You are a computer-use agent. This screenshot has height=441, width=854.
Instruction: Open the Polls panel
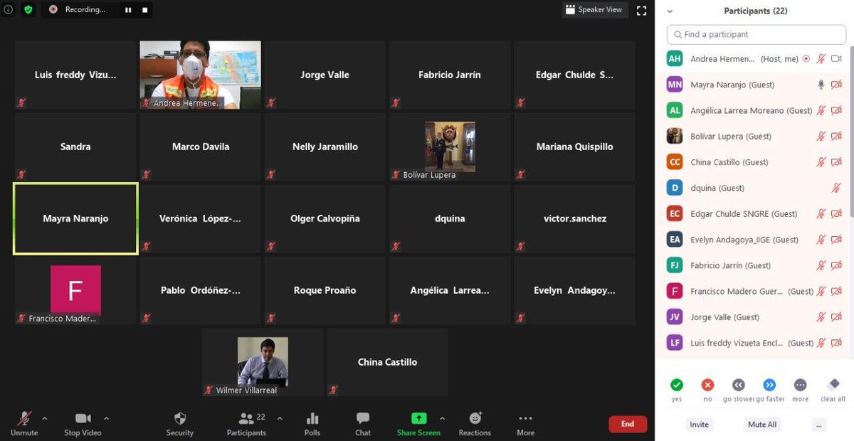click(x=312, y=424)
